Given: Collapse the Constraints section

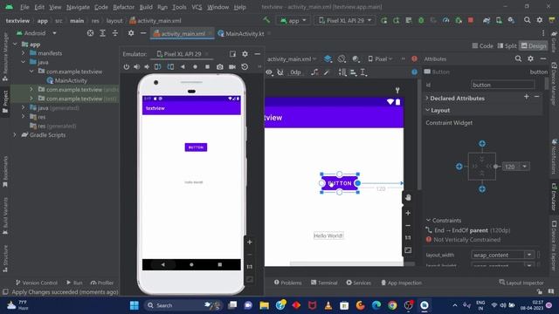Looking at the screenshot, I should click(429, 221).
